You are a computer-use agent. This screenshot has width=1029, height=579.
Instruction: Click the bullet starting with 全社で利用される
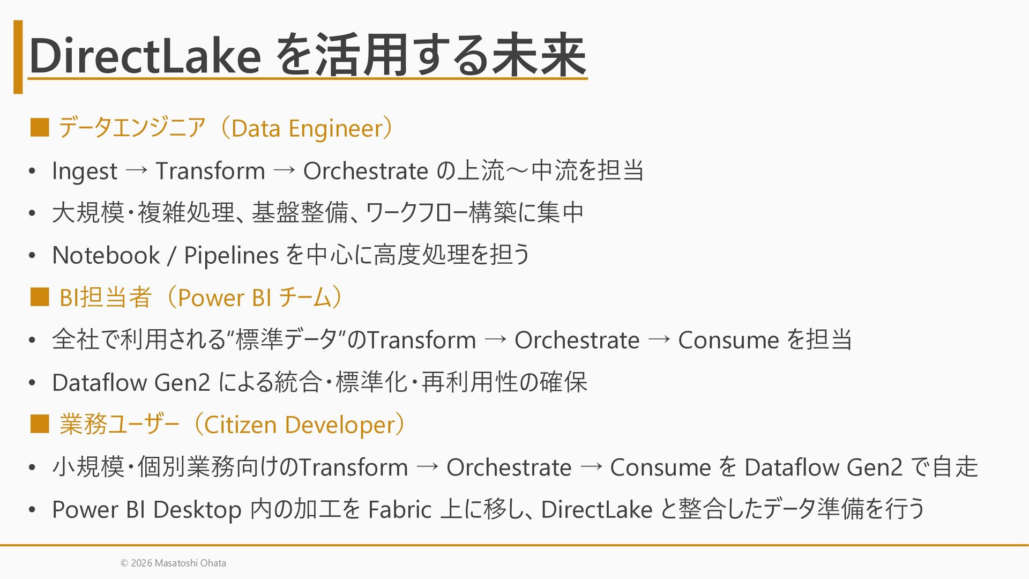(452, 339)
